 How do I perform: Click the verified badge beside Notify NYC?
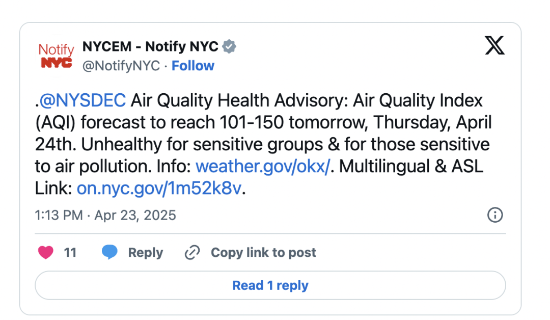[229, 46]
